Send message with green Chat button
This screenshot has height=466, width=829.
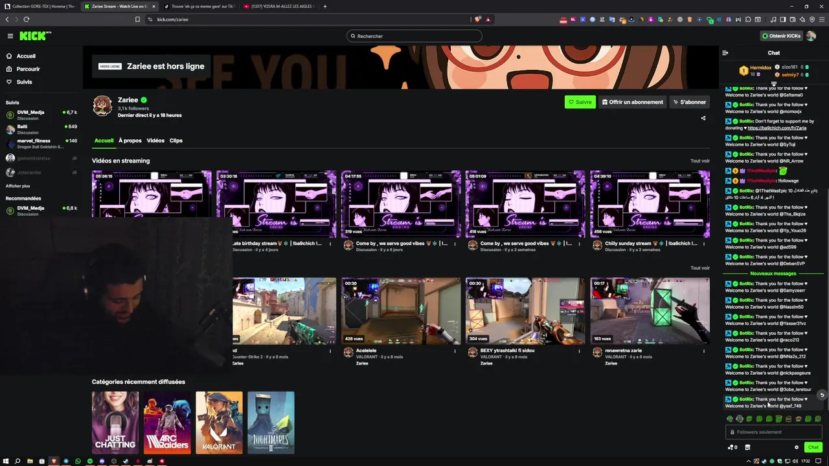[x=813, y=447]
